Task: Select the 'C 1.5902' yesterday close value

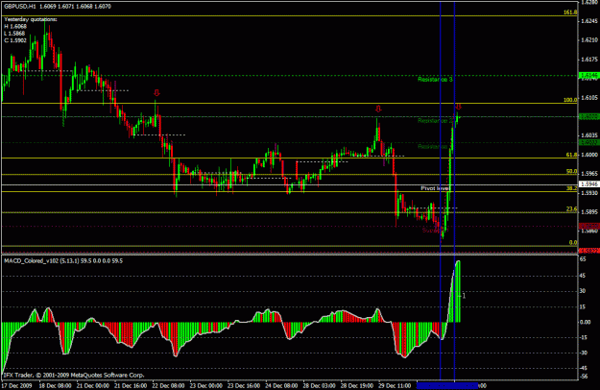Action: click(x=15, y=40)
